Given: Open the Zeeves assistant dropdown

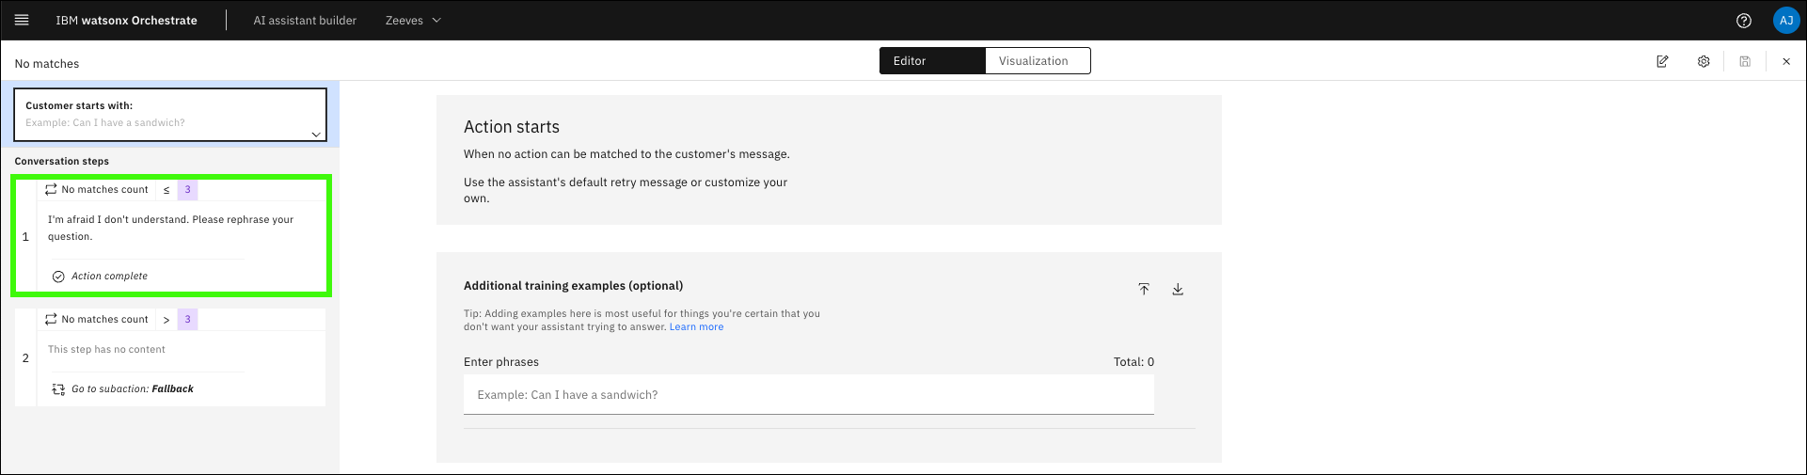Looking at the screenshot, I should pyautogui.click(x=413, y=21).
